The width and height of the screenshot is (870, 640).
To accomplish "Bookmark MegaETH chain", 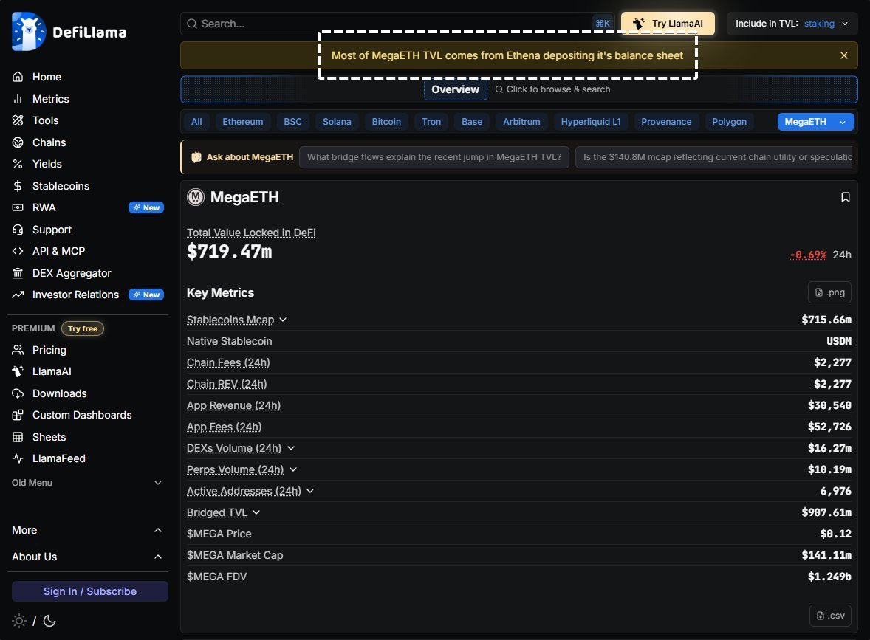I will [x=845, y=197].
